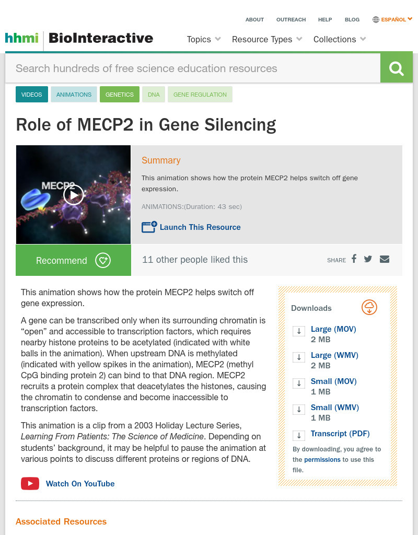Select the Genetics tag

click(120, 95)
